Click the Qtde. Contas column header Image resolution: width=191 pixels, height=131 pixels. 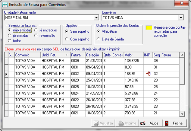pyautogui.click(x=113, y=55)
